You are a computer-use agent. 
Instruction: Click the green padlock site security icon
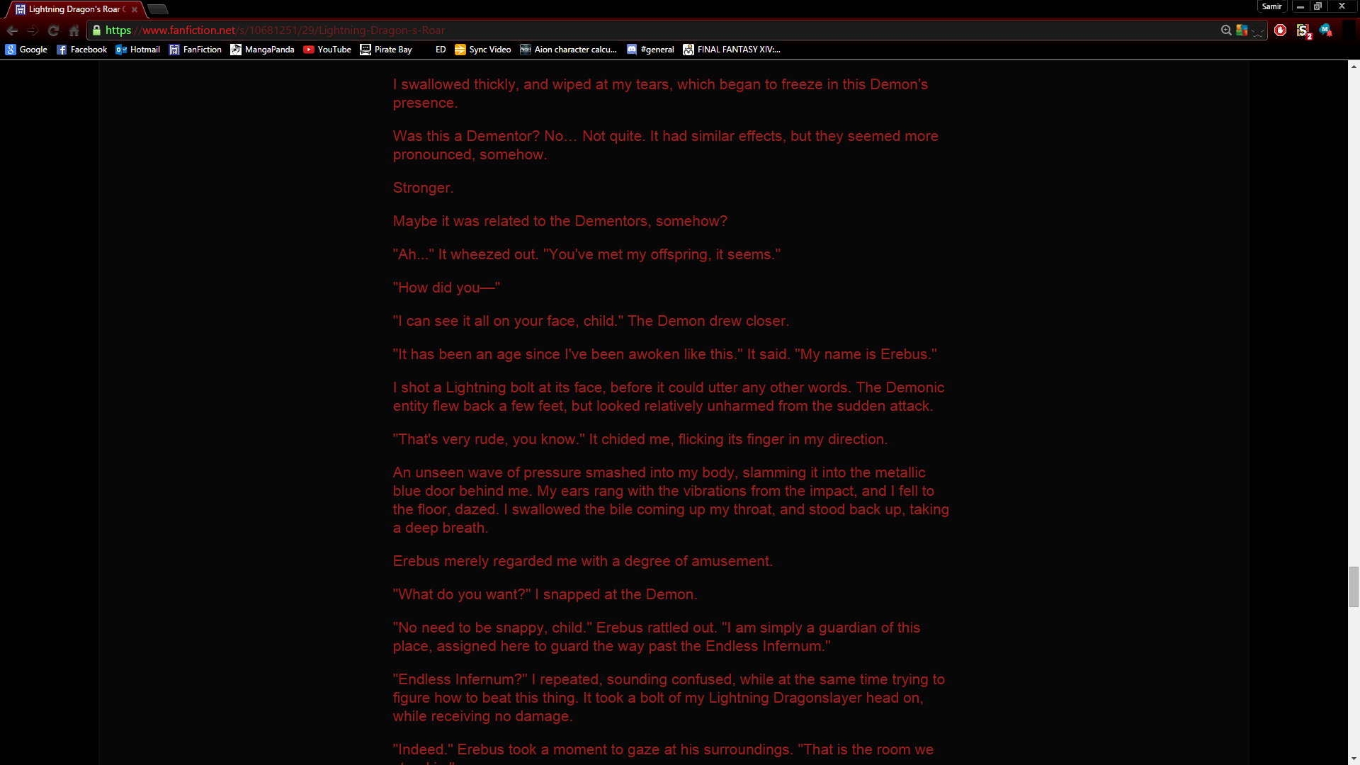pyautogui.click(x=96, y=30)
